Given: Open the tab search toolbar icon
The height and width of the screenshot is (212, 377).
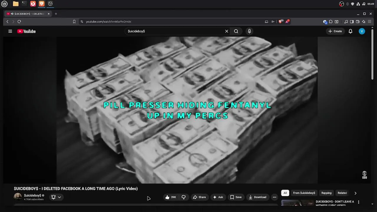Looking at the screenshot, I should pyautogui.click(x=337, y=21).
